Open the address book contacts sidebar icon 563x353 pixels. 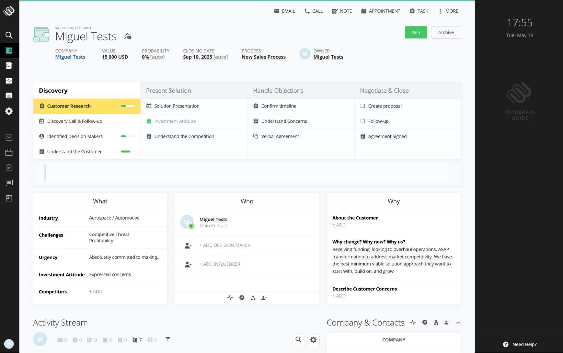(9, 66)
